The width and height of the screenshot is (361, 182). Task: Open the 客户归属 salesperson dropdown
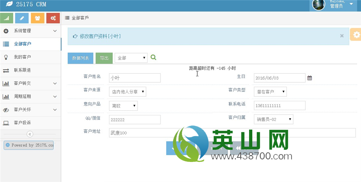click(274, 119)
